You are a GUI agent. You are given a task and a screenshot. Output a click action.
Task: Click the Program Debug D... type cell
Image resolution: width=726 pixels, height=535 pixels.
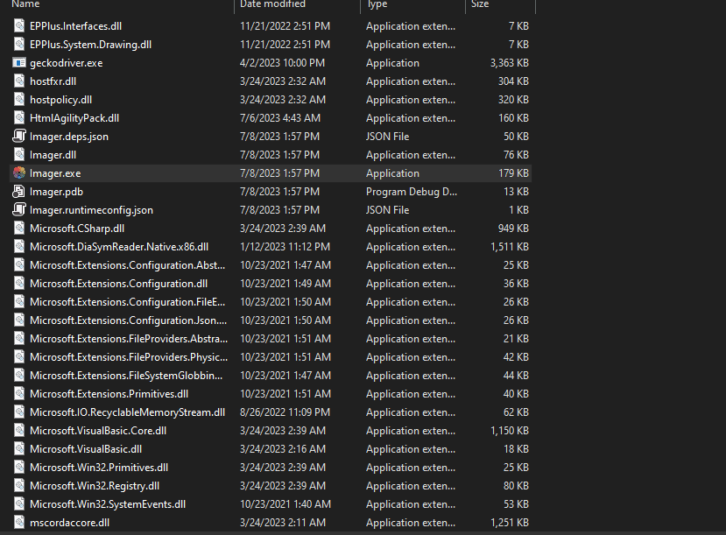pyautogui.click(x=412, y=192)
